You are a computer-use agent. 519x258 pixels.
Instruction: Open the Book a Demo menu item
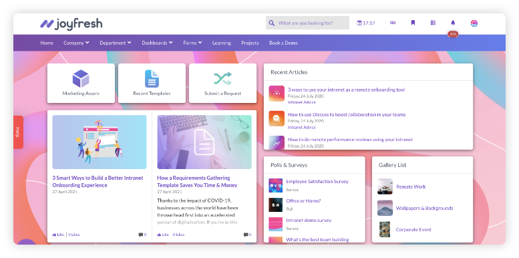[283, 43]
